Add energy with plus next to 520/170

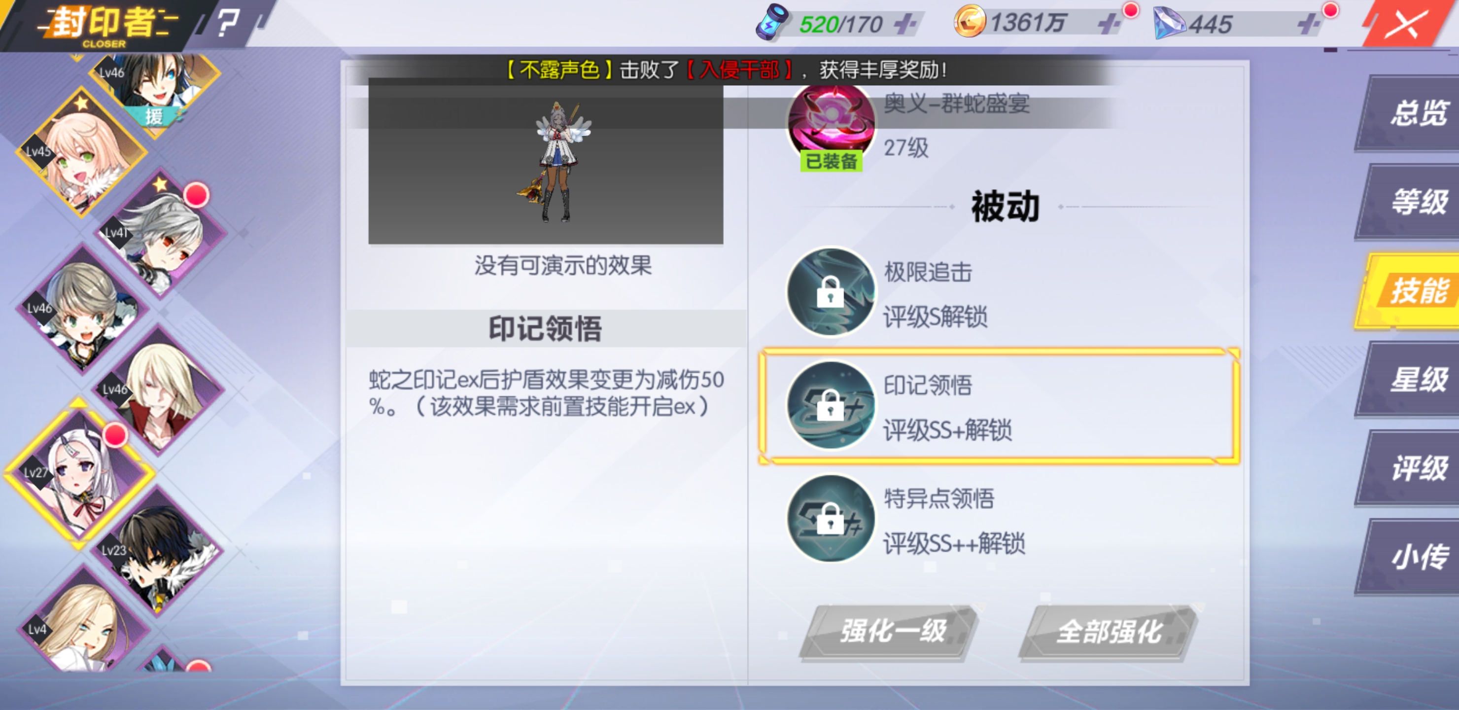click(904, 24)
